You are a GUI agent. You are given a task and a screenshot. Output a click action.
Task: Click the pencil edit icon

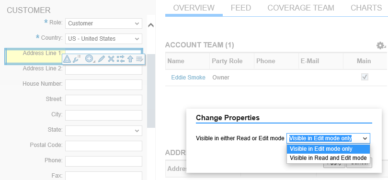click(102, 59)
